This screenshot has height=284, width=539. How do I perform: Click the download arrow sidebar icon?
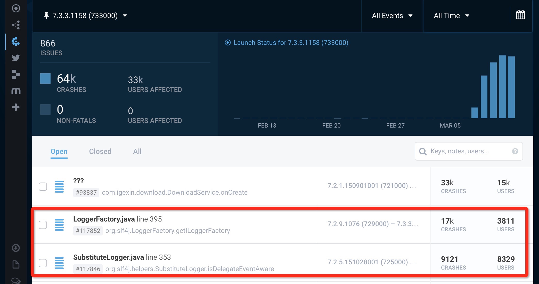point(16,248)
